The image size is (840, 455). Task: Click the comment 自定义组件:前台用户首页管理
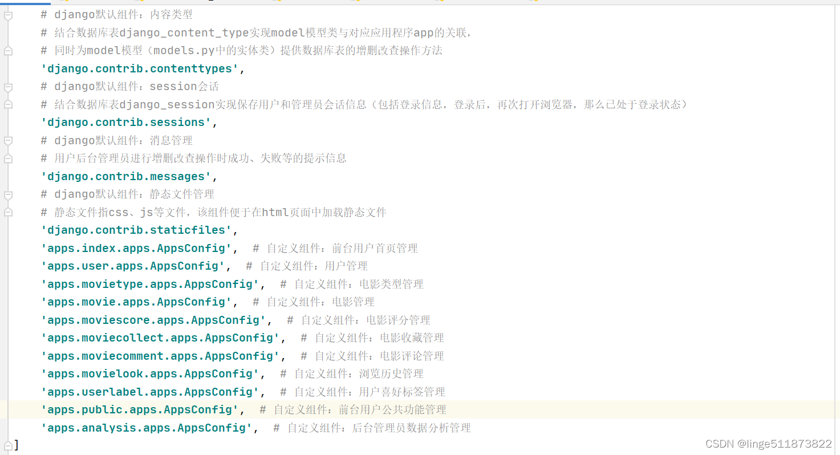335,249
